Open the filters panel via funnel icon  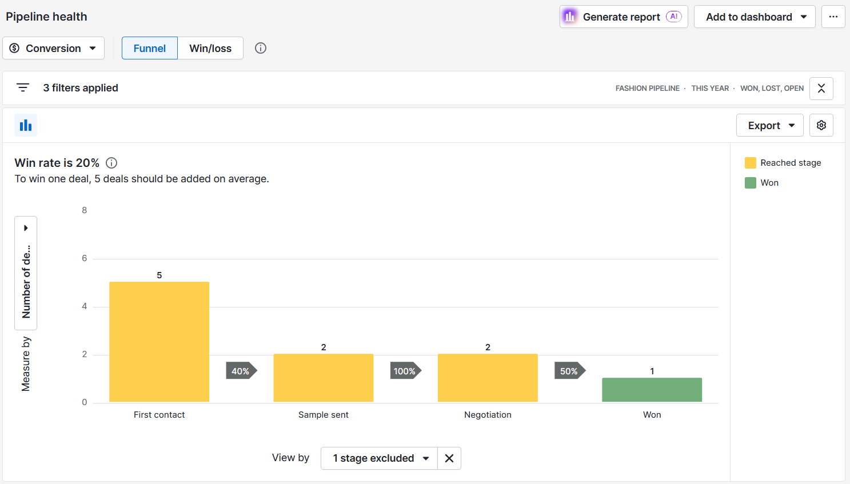23,87
